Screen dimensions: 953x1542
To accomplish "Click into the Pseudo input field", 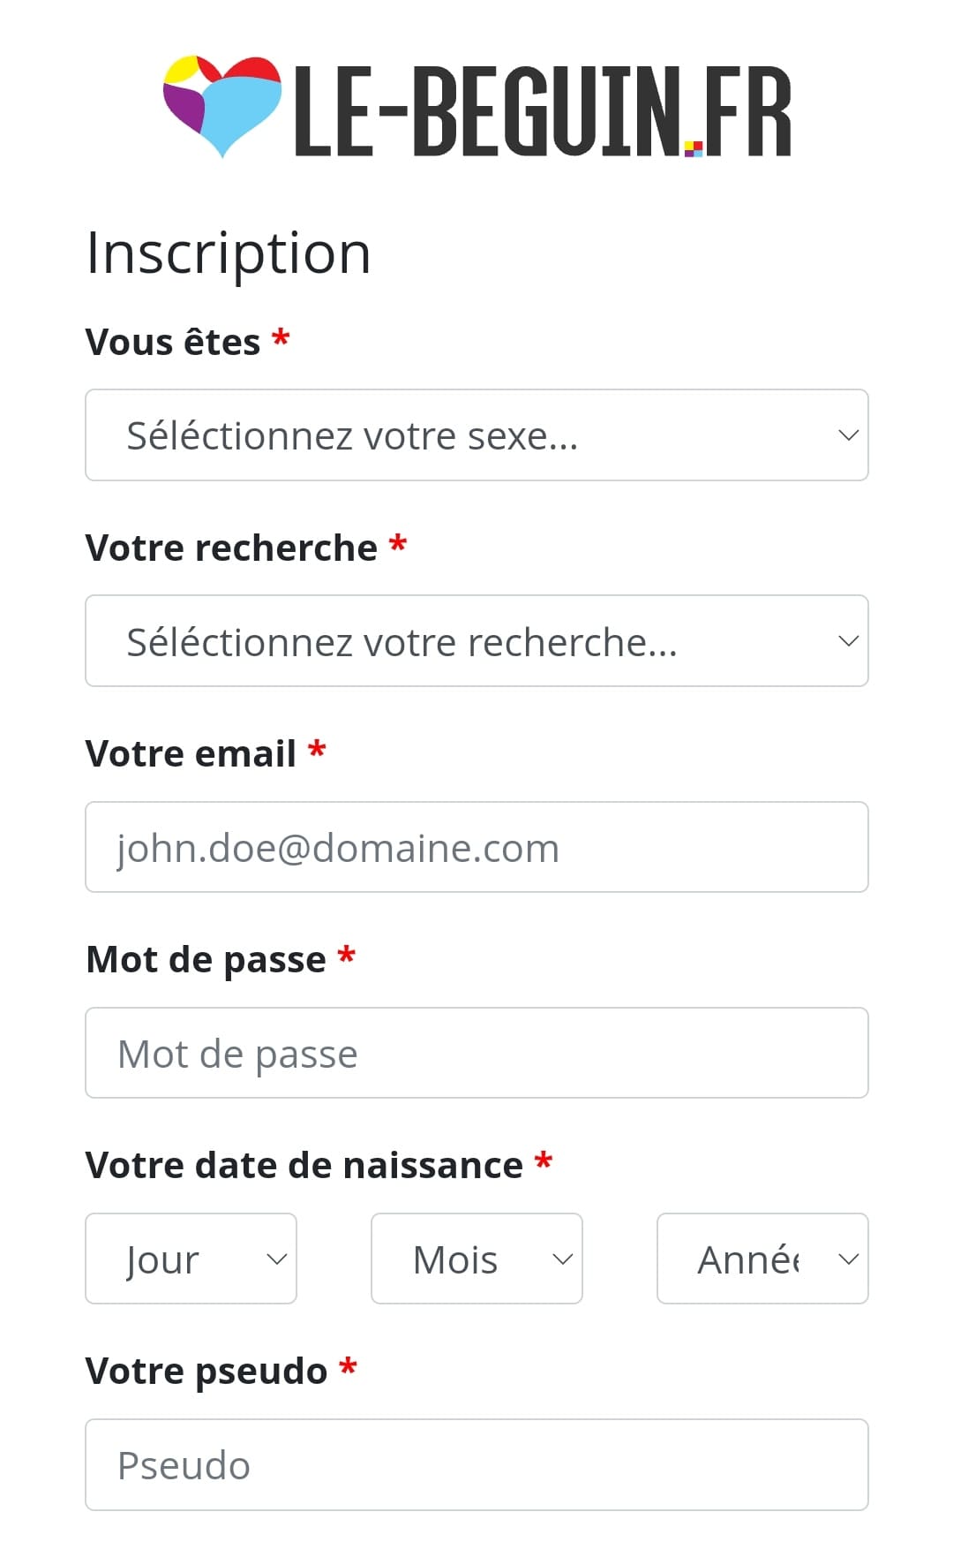I will coord(476,1465).
